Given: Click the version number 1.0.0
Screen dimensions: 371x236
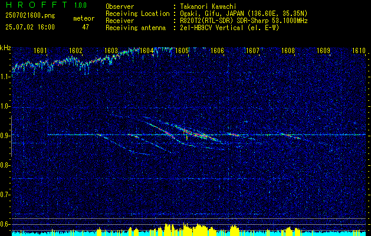Looking at the screenshot, I should [80, 5].
